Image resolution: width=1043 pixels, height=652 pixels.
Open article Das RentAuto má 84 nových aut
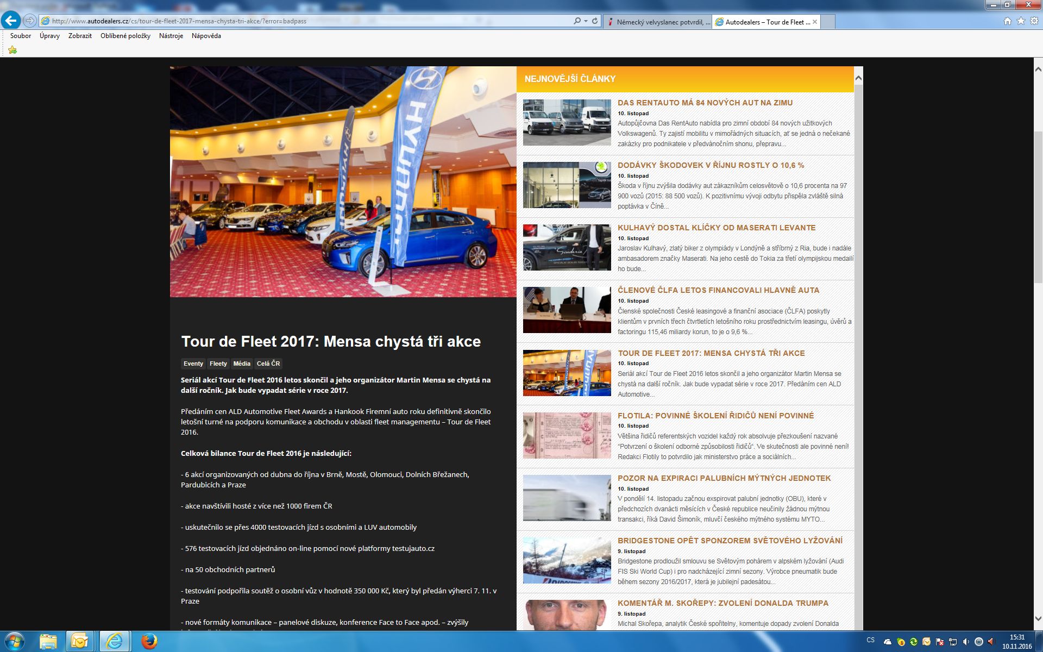pyautogui.click(x=705, y=103)
